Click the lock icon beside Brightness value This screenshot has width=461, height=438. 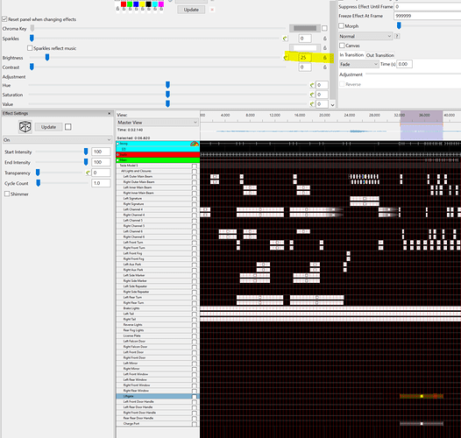[x=325, y=58]
